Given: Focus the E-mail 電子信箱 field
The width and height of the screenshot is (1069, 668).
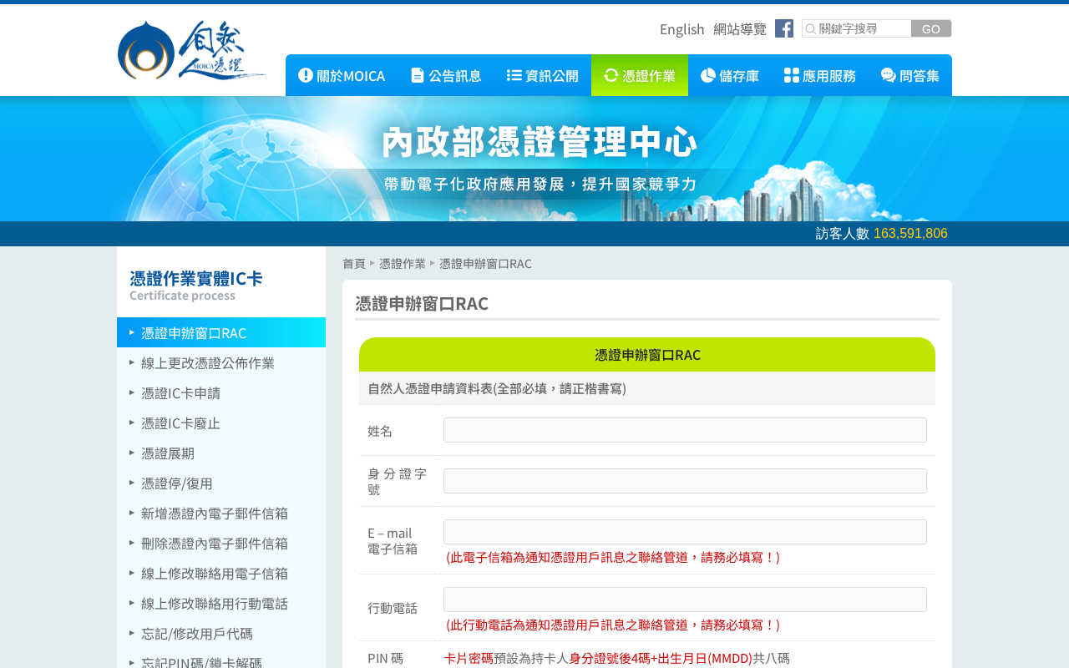Looking at the screenshot, I should pyautogui.click(x=685, y=532).
